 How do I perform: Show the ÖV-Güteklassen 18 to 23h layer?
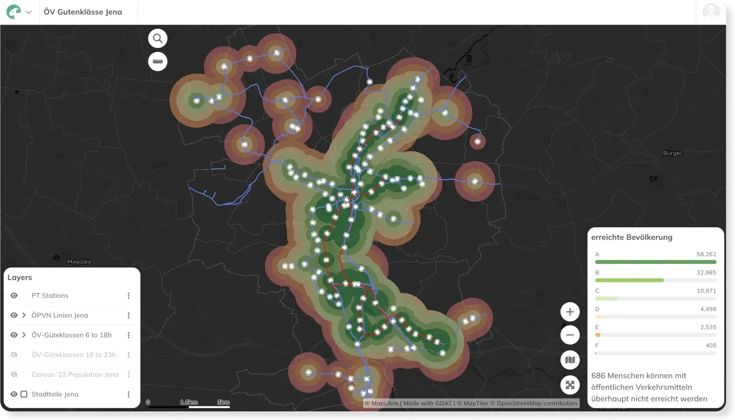point(14,355)
